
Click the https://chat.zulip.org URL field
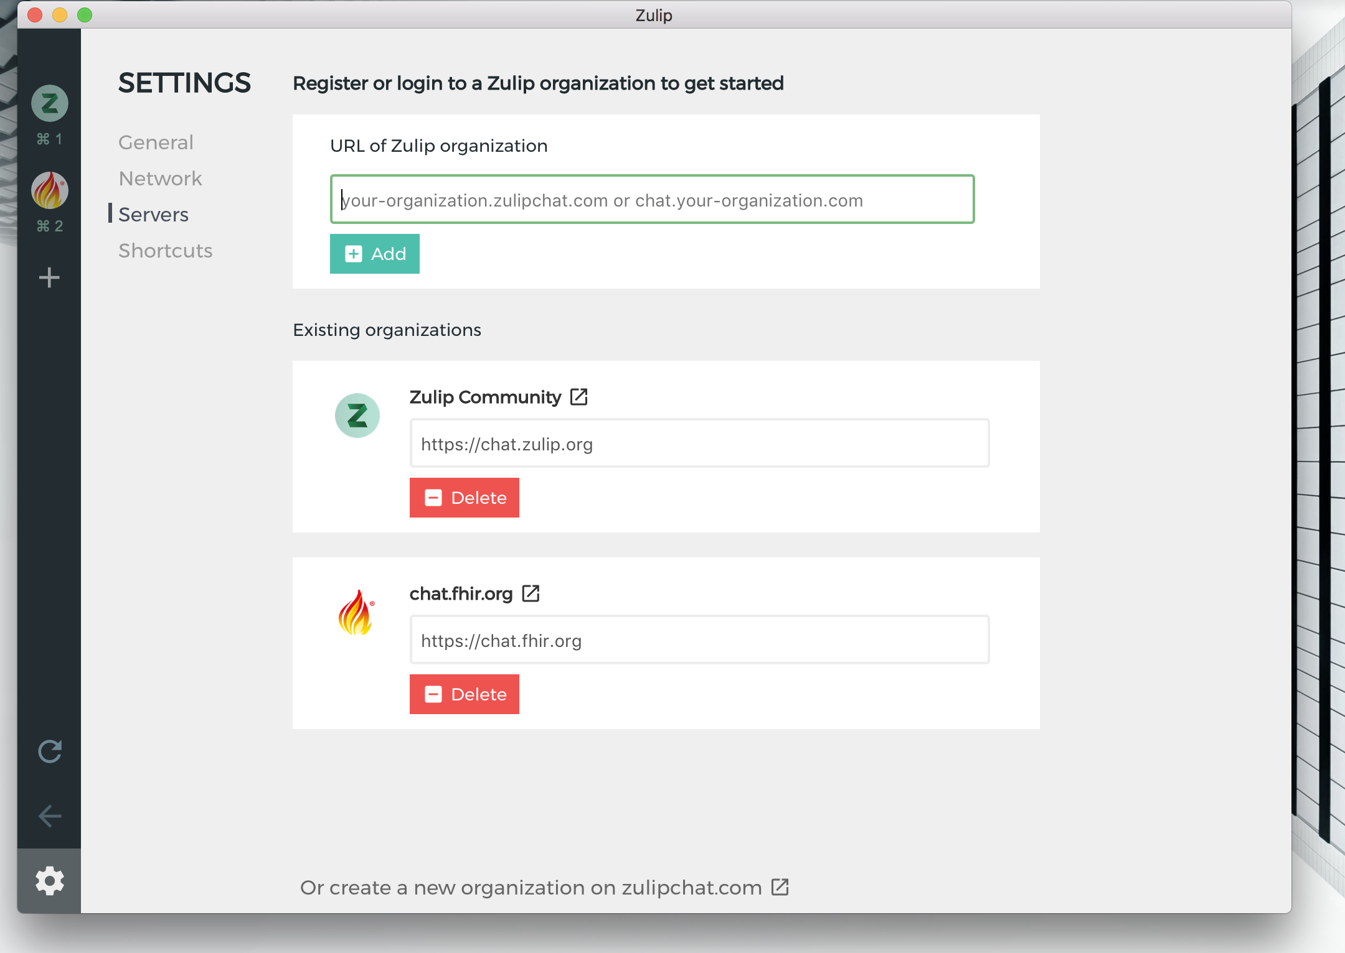coord(699,443)
